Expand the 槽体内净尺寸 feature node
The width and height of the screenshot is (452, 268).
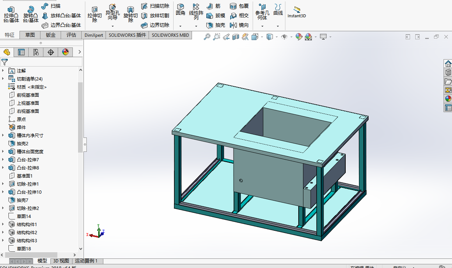3,135
